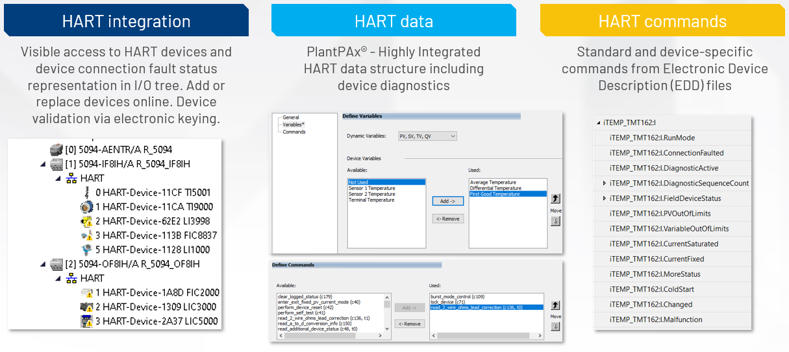Select iTEMP_TMT162:I.Malfunction tag
The height and width of the screenshot is (352, 789).
(673, 320)
